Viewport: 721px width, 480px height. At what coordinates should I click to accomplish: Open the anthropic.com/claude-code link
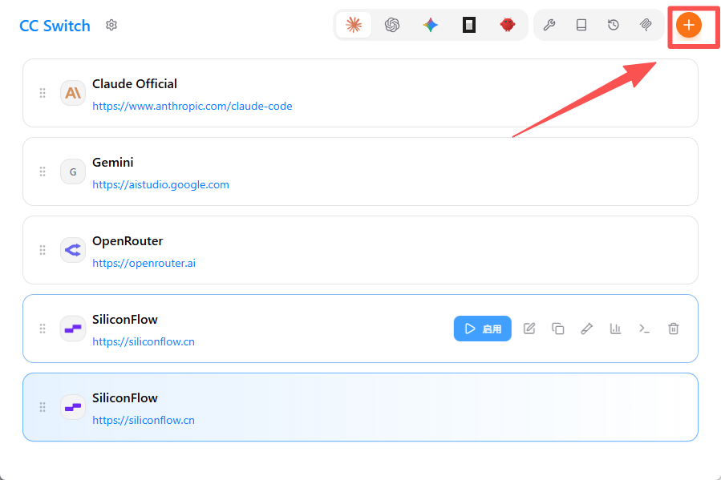point(192,106)
